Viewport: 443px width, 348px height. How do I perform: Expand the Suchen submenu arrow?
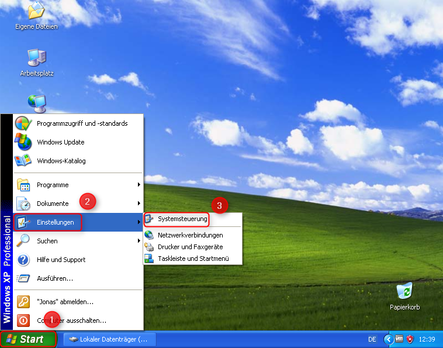(139, 240)
